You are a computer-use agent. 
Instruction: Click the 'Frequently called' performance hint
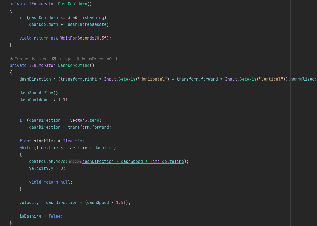coord(31,59)
